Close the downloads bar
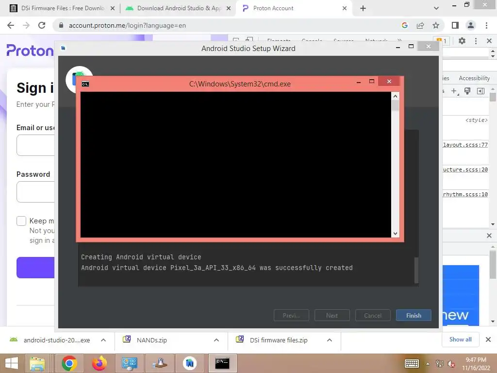Image resolution: width=497 pixels, height=373 pixels. [488, 339]
